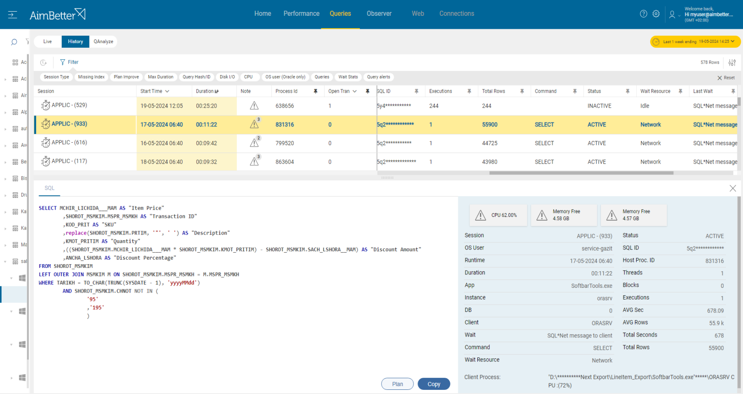Apply the Query alerts filter chip
The width and height of the screenshot is (743, 394).
pos(378,77)
